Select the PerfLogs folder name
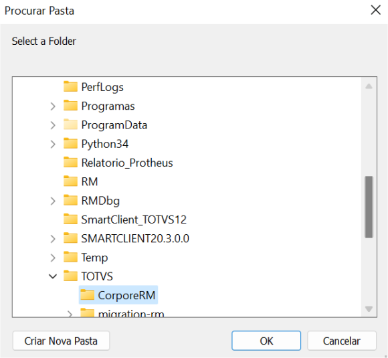 (102, 87)
